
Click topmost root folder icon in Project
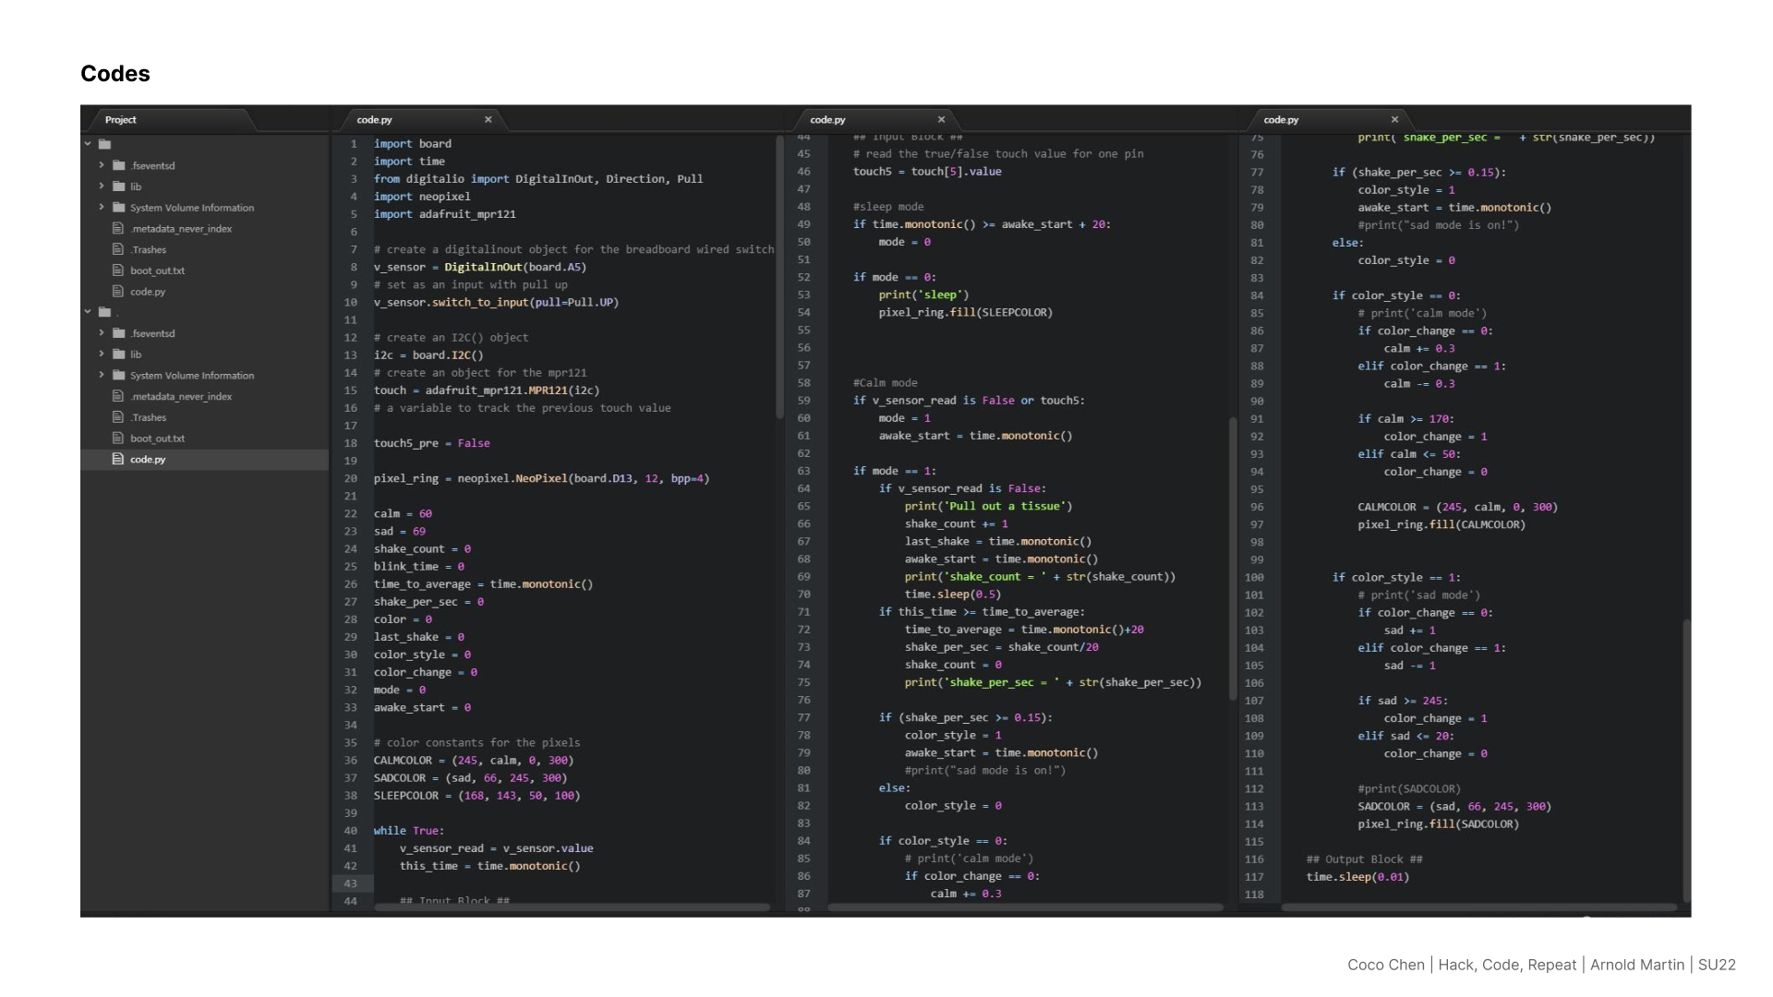point(105,144)
